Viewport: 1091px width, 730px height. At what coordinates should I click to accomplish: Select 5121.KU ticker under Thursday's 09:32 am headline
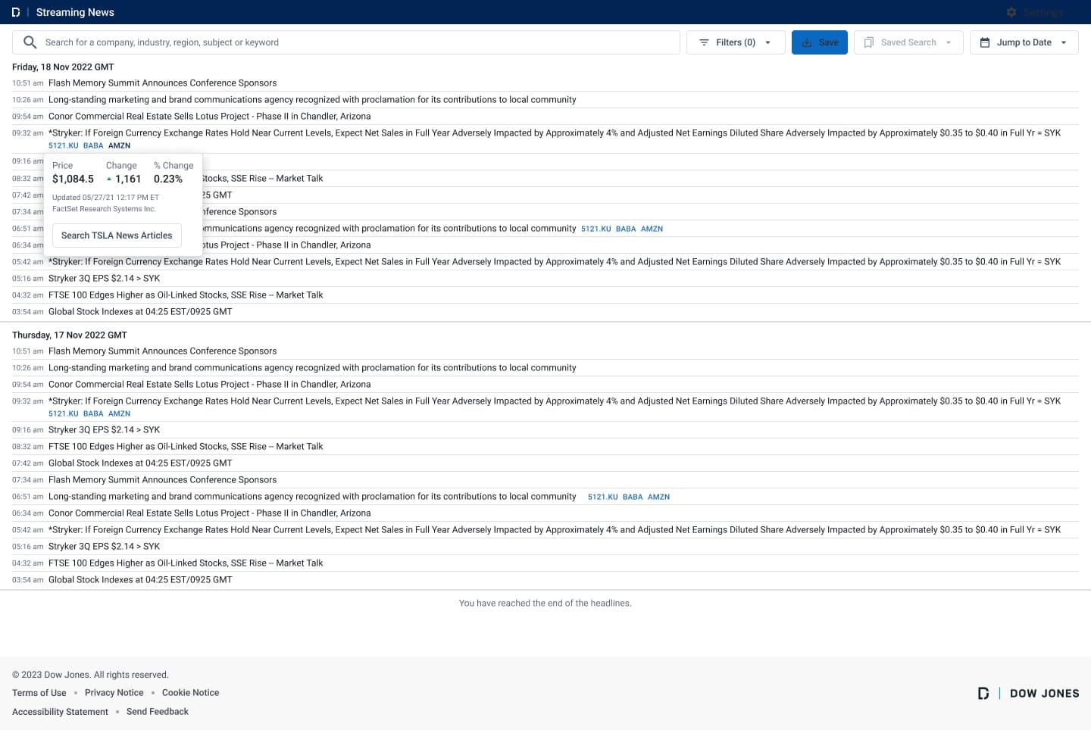[64, 413]
